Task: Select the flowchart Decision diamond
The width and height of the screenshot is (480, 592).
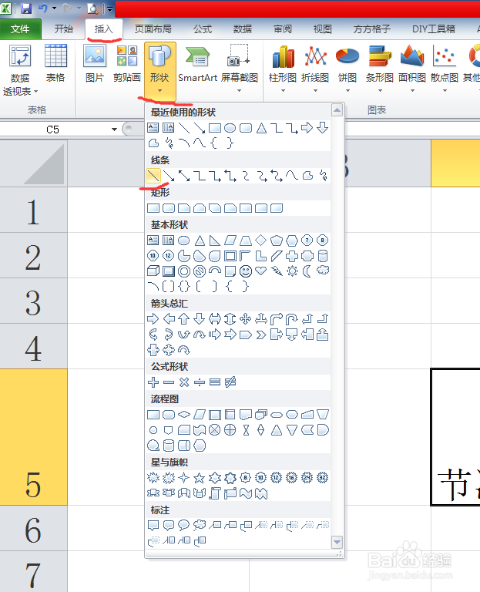Action: 184,415
